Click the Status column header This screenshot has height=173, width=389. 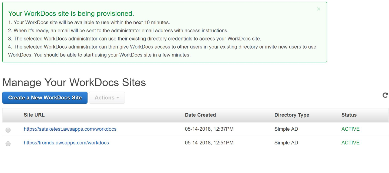pyautogui.click(x=349, y=115)
